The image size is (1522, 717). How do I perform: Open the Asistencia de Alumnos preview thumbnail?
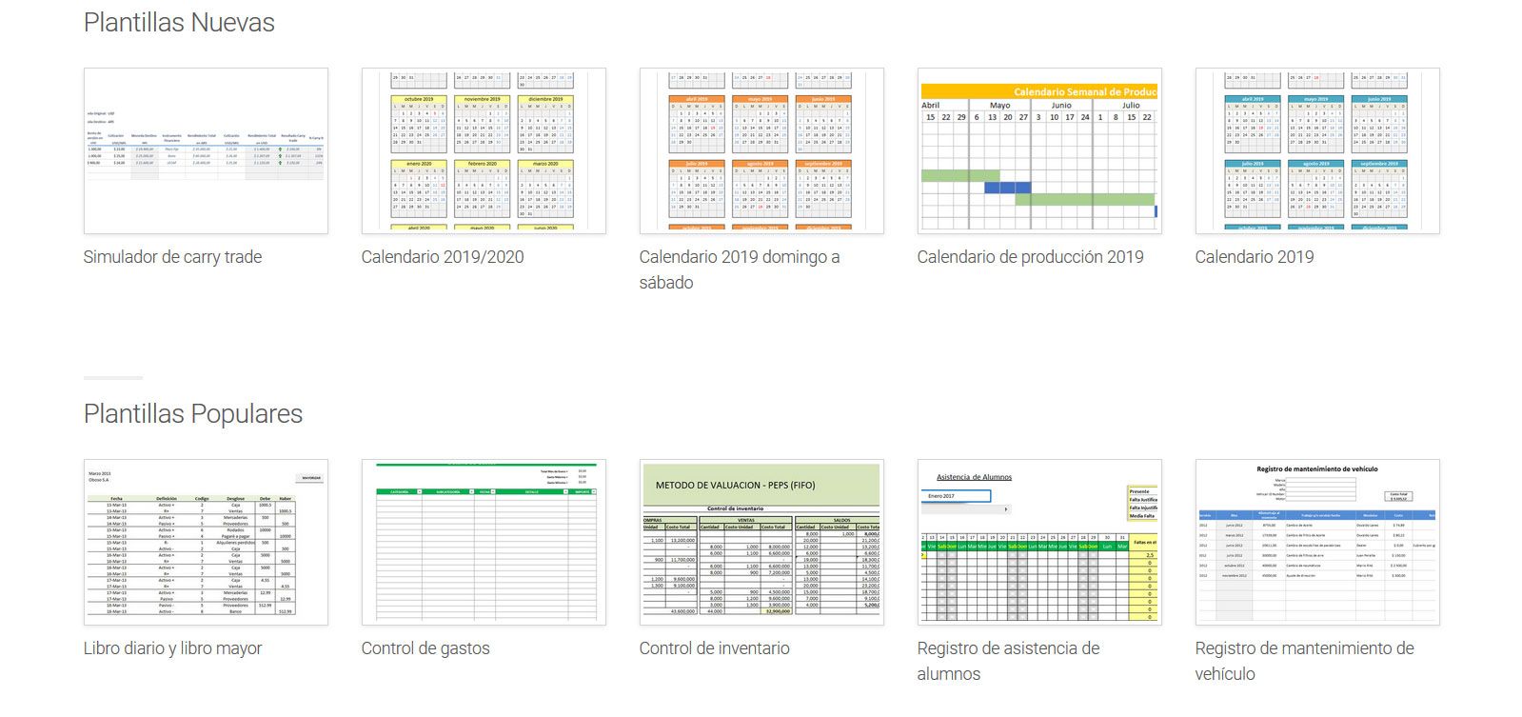(x=1039, y=542)
